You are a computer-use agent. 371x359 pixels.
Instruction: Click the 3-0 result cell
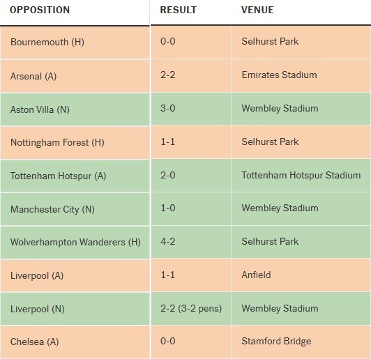(191, 109)
